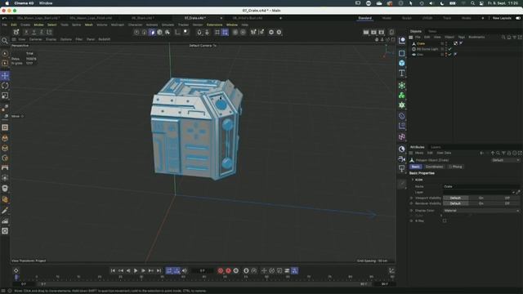
Task: Click the Light icon in right palette
Action: click(x=402, y=169)
